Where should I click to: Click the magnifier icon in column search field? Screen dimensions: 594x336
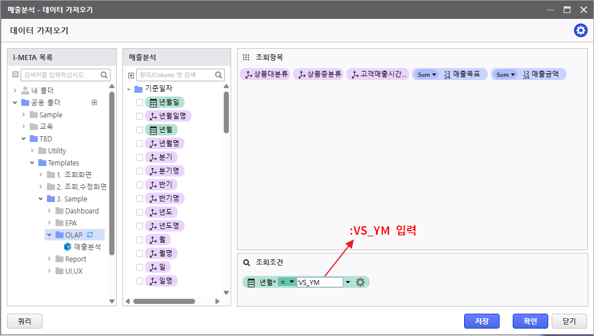219,75
